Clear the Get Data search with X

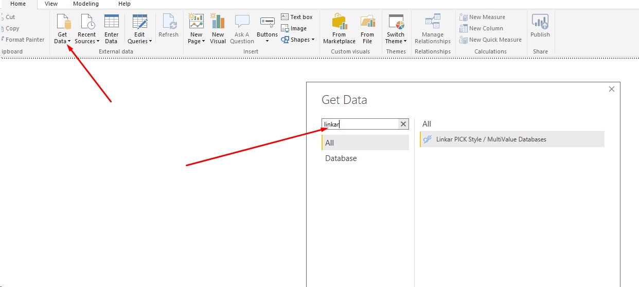(403, 124)
